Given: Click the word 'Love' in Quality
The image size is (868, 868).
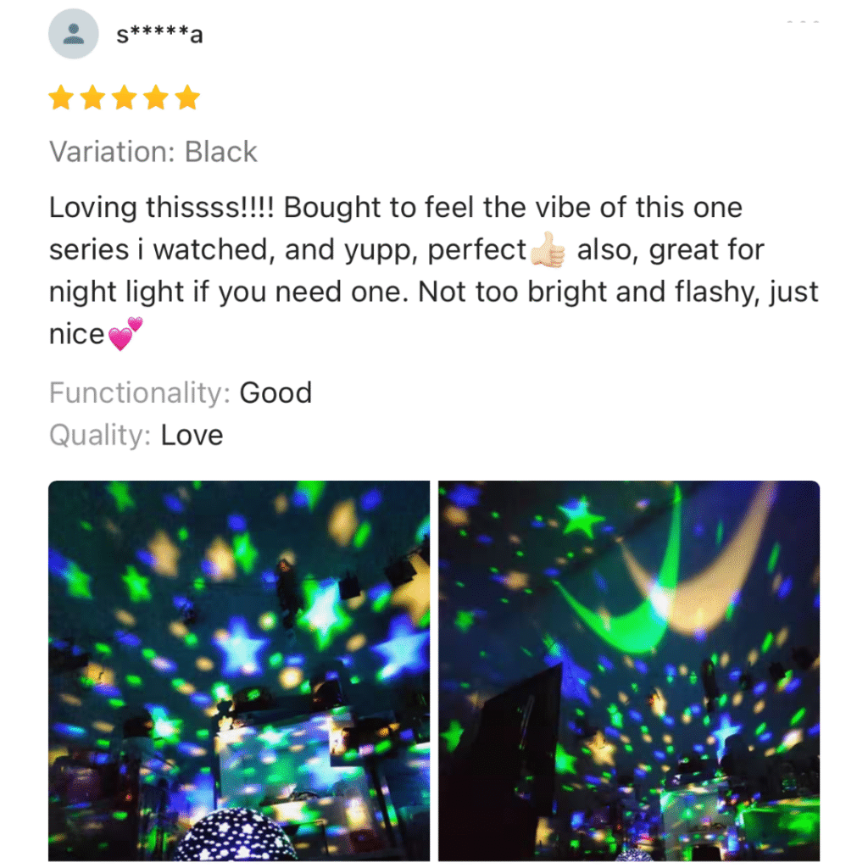Looking at the screenshot, I should (x=192, y=435).
